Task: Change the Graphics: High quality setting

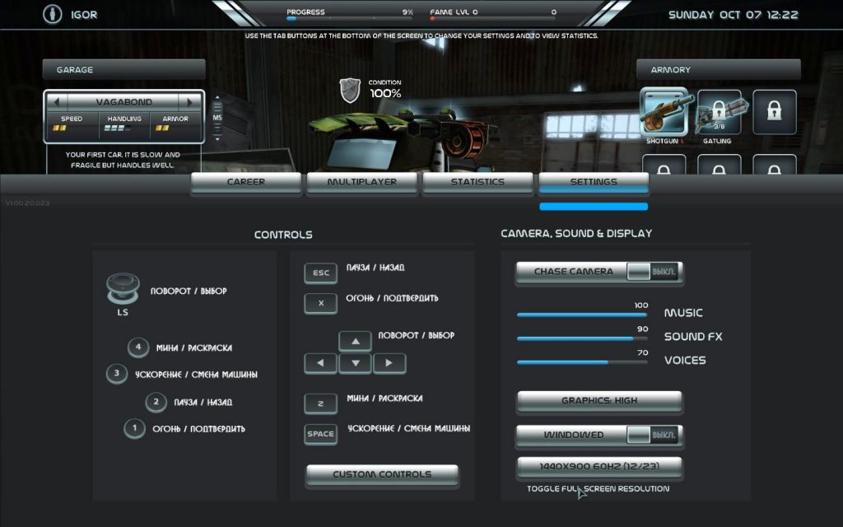Action: click(x=598, y=401)
